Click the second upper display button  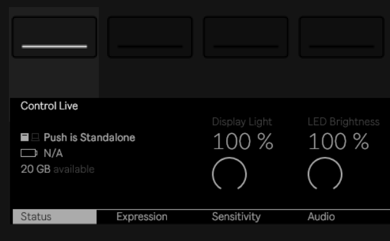click(150, 37)
